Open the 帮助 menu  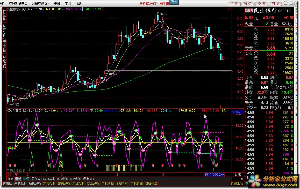pyautogui.click(x=79, y=3)
